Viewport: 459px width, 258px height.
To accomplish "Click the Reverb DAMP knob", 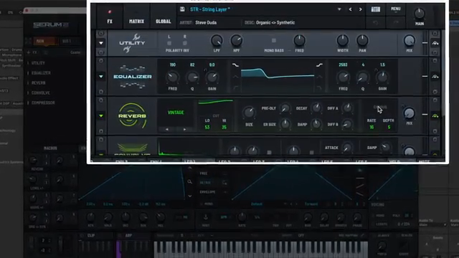I will [316, 124].
